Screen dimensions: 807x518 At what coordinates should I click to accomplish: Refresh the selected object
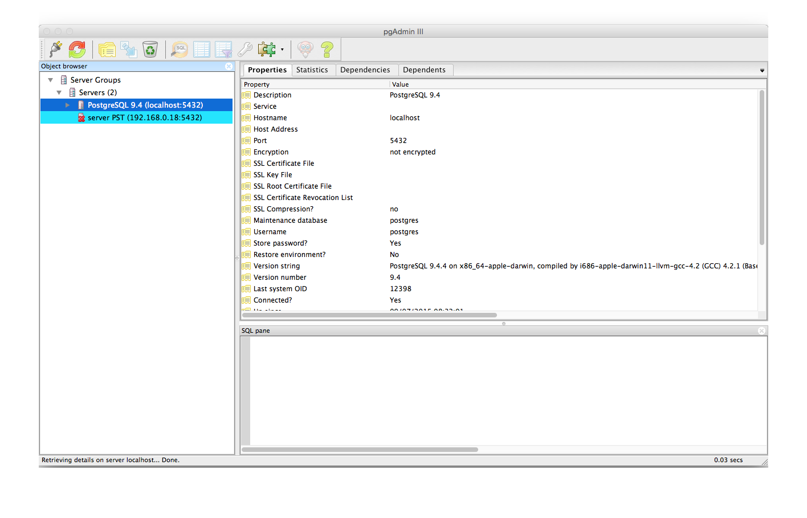click(77, 50)
